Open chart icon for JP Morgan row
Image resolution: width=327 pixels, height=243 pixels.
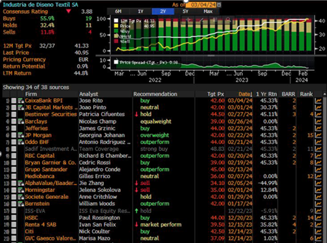(318, 135)
